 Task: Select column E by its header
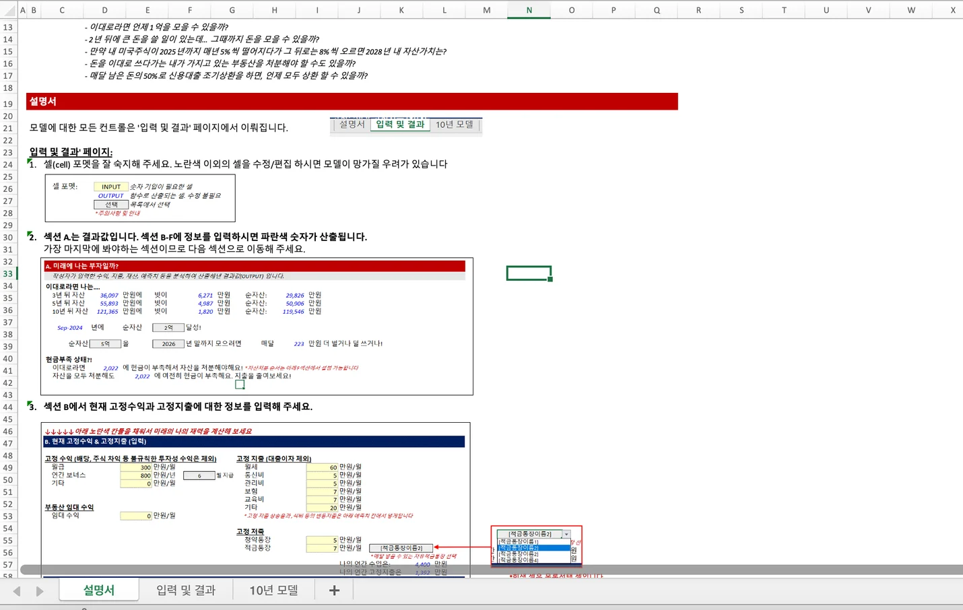(x=147, y=10)
